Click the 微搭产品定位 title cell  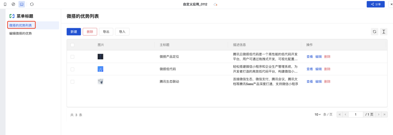[170, 56]
